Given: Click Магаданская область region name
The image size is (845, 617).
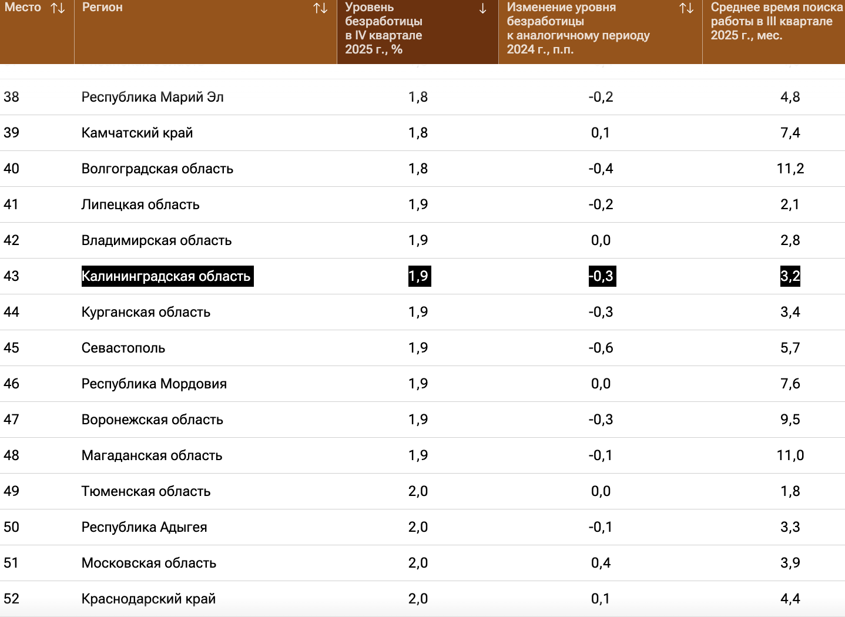Looking at the screenshot, I should click(x=152, y=455).
